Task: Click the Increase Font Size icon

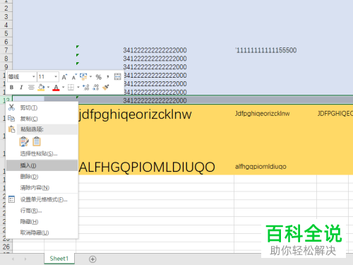Action: (x=64, y=77)
